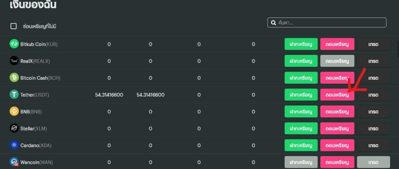Focus the ค้นหา search input field

(x=327, y=23)
